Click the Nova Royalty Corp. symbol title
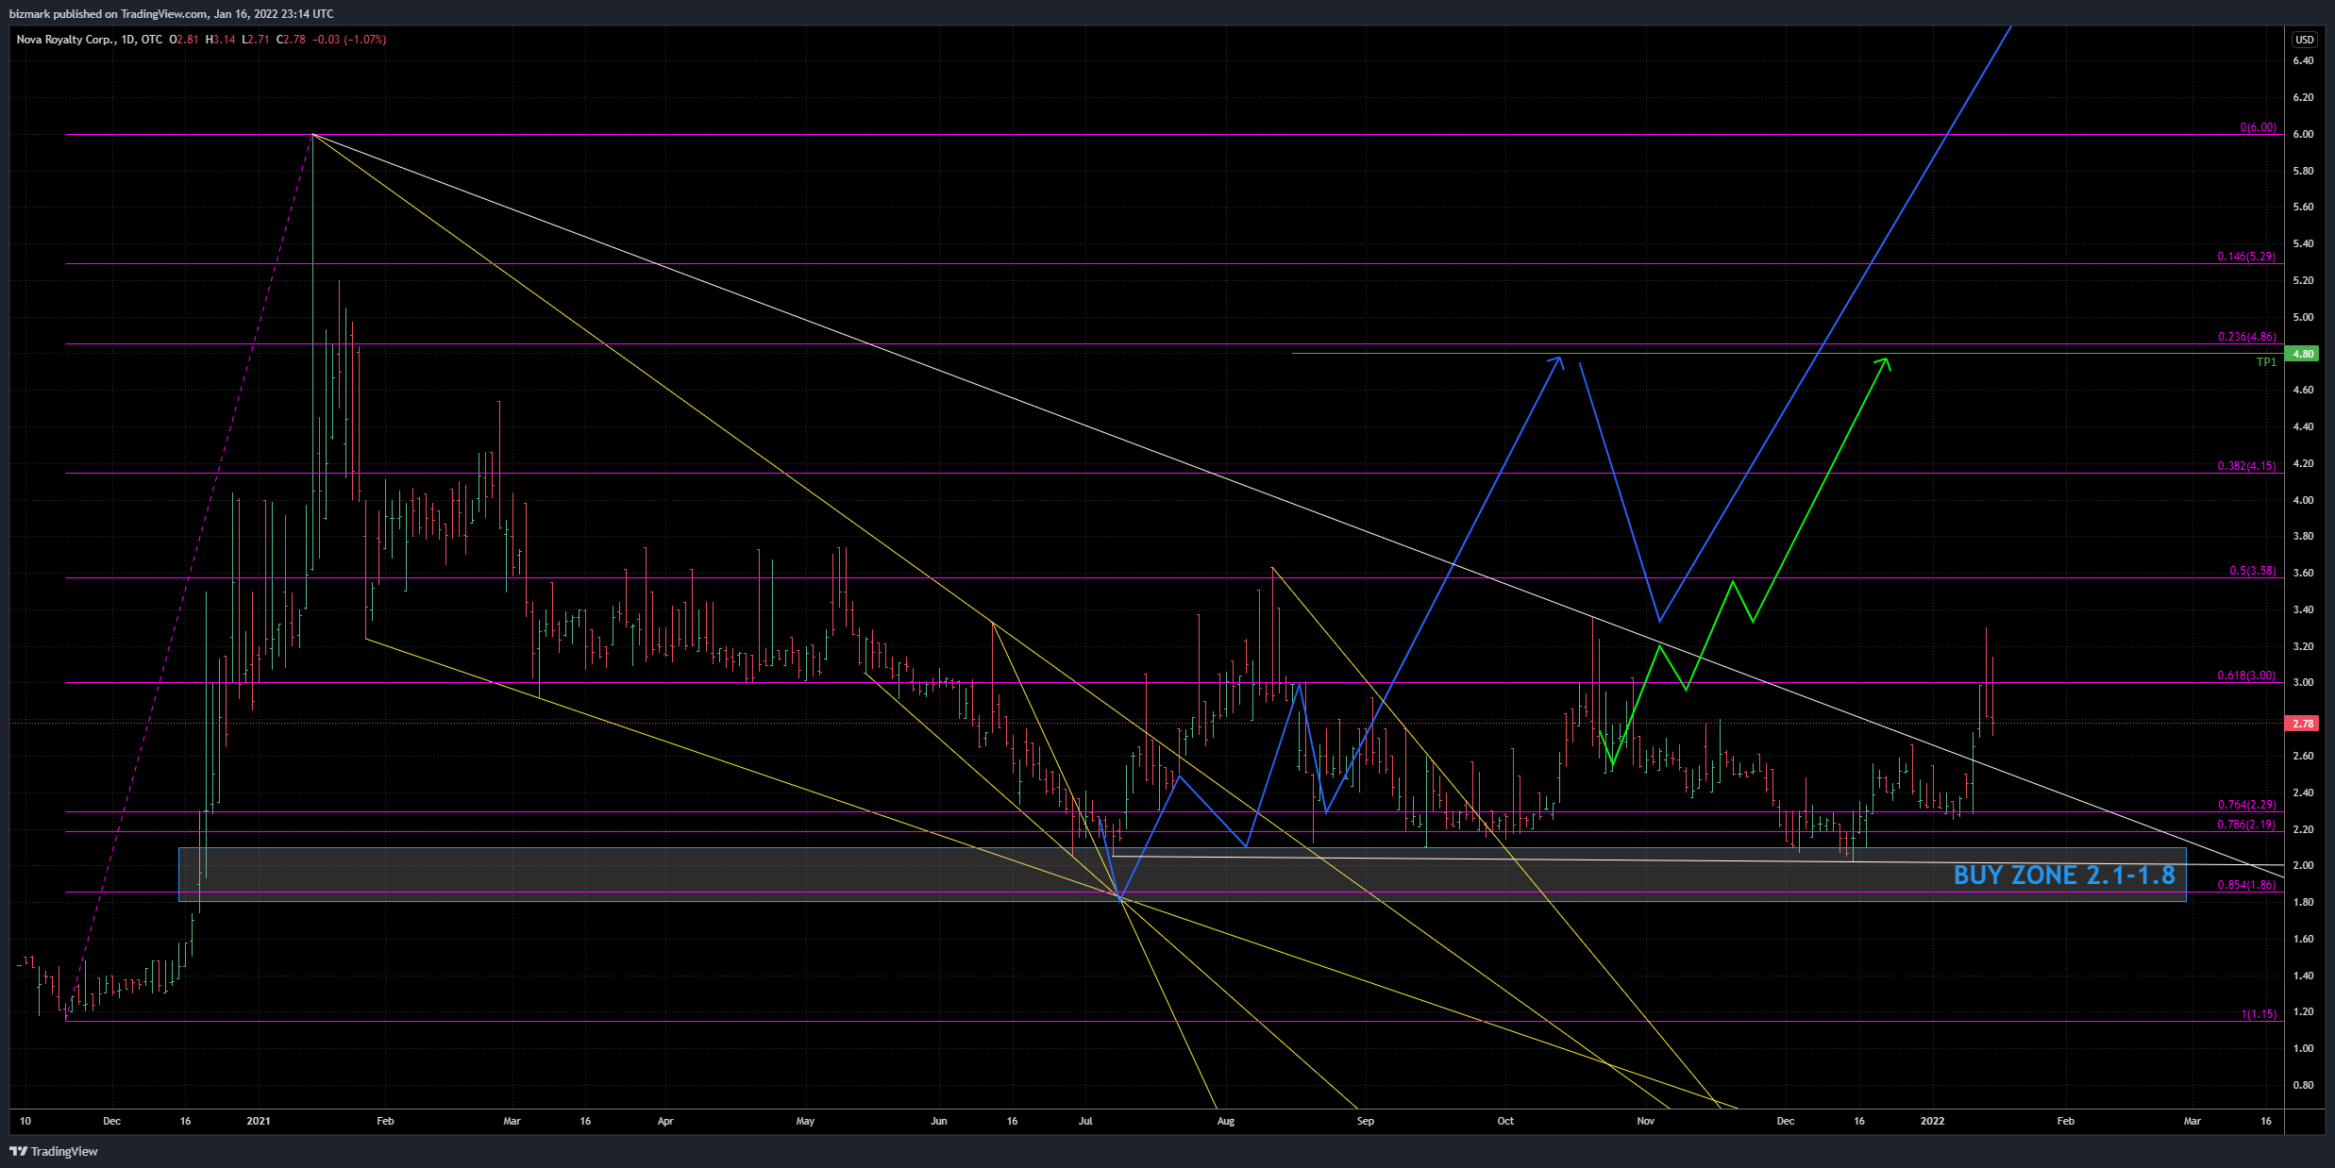The height and width of the screenshot is (1168, 2335). 66,40
